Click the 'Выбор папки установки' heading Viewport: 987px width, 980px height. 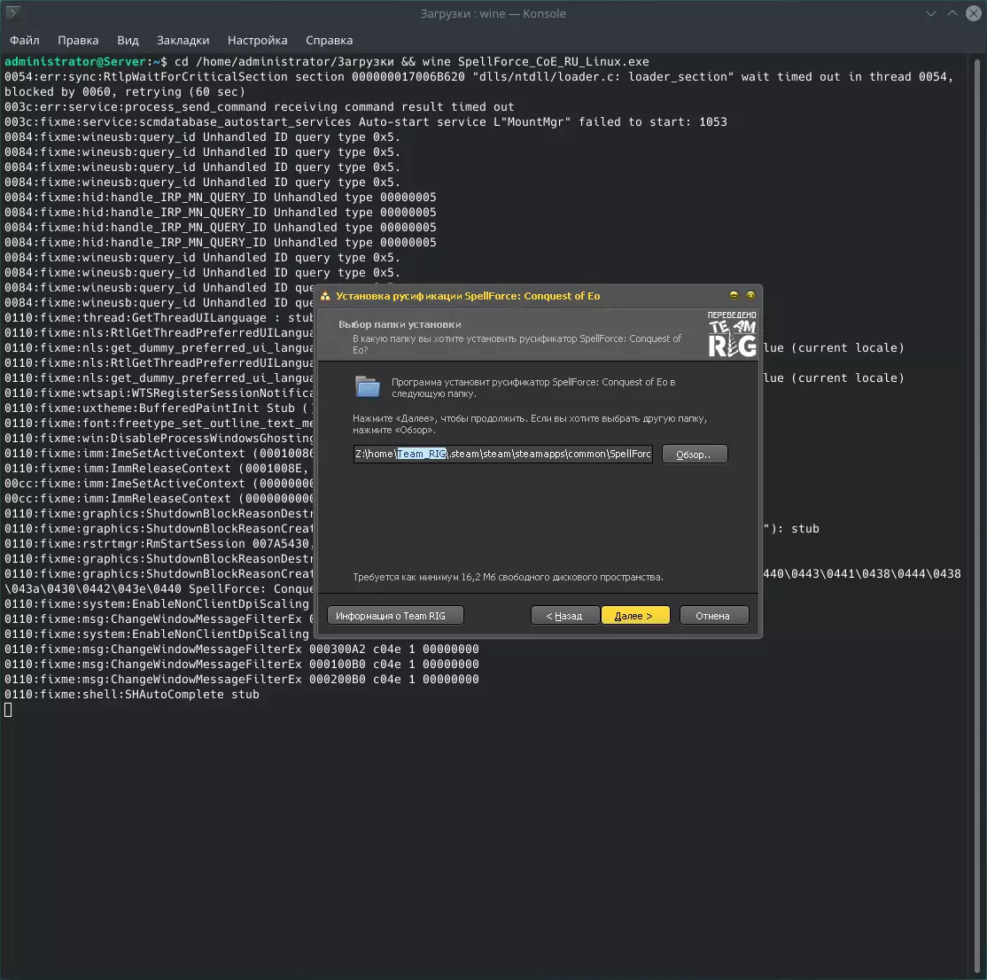[400, 324]
